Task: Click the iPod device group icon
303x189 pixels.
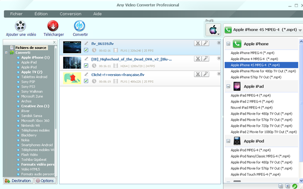Action: coord(237,141)
